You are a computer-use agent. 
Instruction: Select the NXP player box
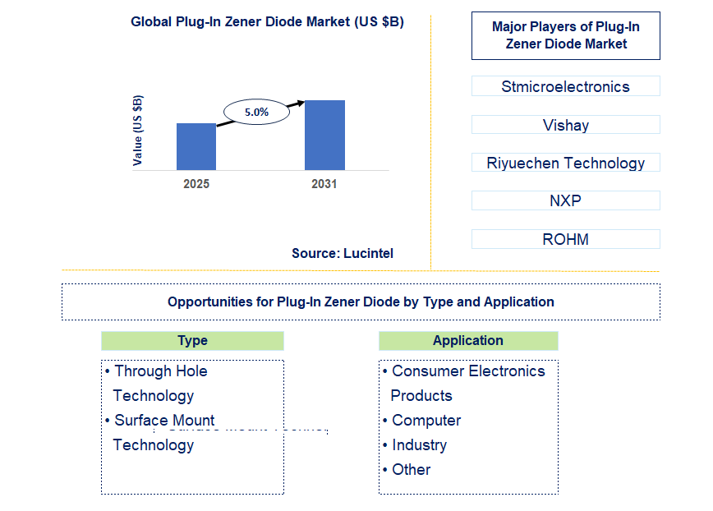pos(566,200)
